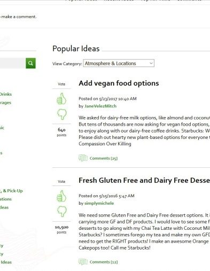Downvote the Add vegan food options idea
The image size is (210, 271).
pos(62,114)
